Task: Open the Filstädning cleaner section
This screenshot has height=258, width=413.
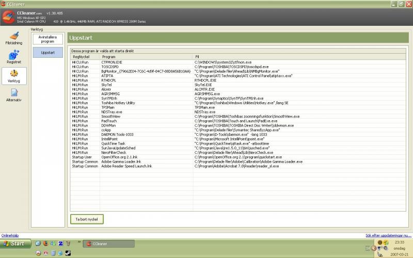Action: click(14, 38)
